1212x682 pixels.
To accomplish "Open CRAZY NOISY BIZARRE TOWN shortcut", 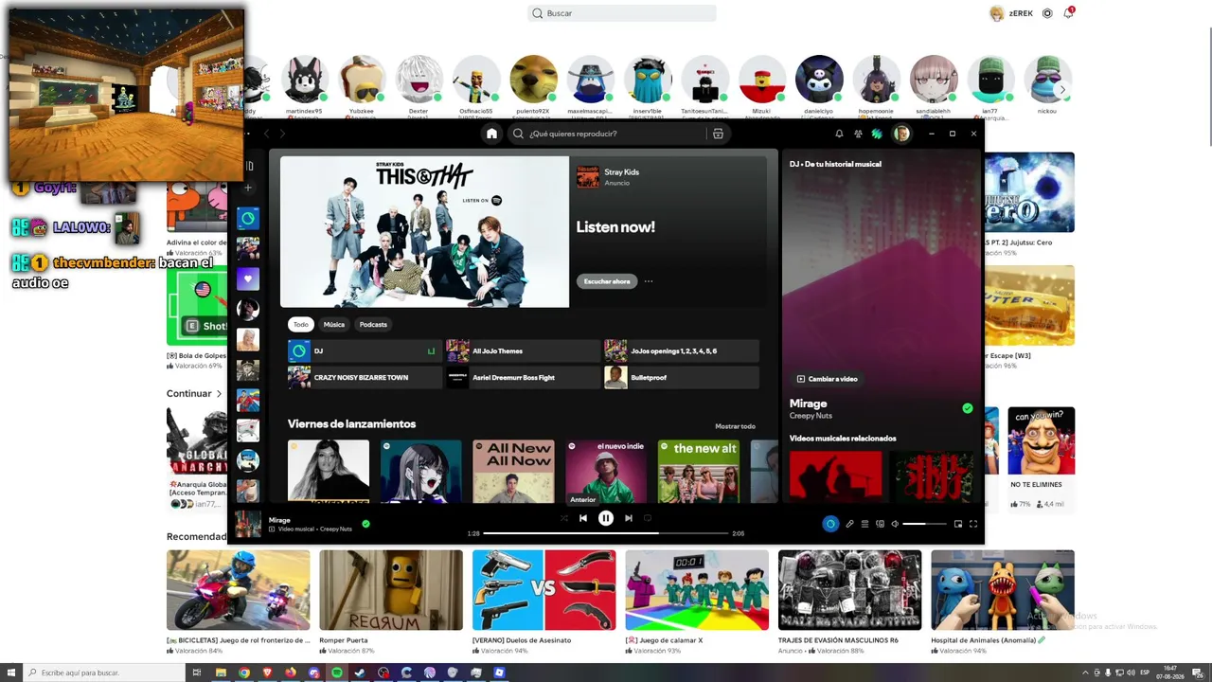I will tap(365, 378).
